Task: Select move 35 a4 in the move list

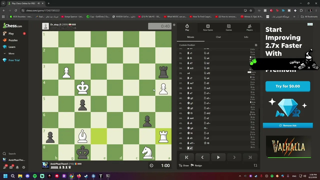Action: point(188,73)
